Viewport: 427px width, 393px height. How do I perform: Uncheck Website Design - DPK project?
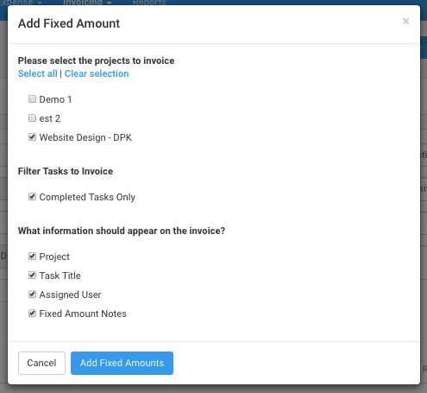[32, 137]
